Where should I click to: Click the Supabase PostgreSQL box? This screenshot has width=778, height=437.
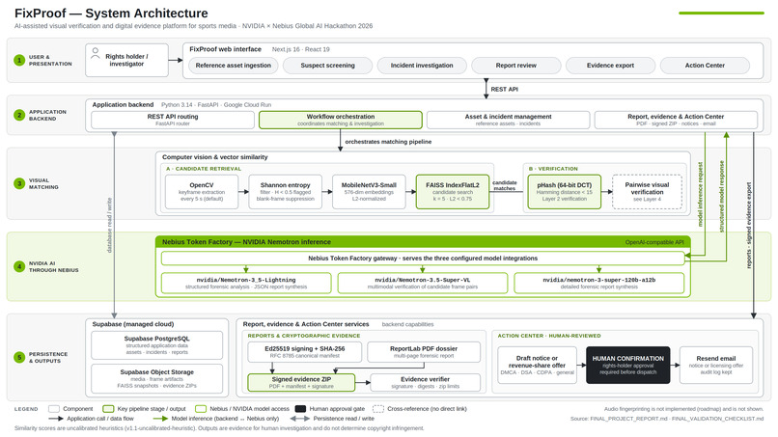(x=156, y=345)
